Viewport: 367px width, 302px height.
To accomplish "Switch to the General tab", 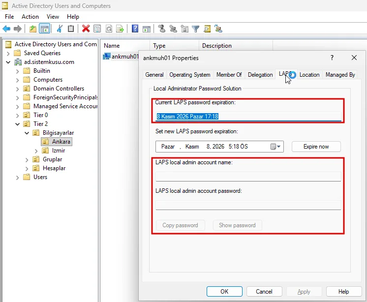I will pos(154,75).
